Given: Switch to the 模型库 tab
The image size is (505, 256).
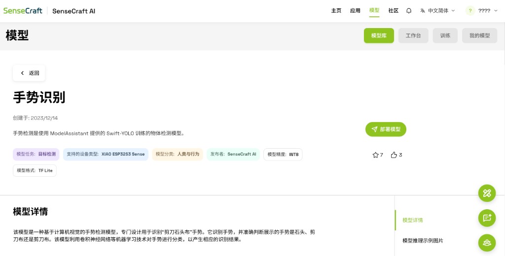Looking at the screenshot, I should pyautogui.click(x=379, y=35).
